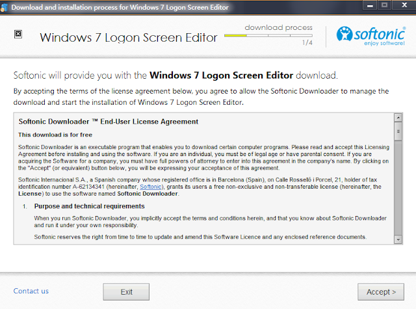Close the installer window
The image size is (416, 309).
tap(404, 5)
